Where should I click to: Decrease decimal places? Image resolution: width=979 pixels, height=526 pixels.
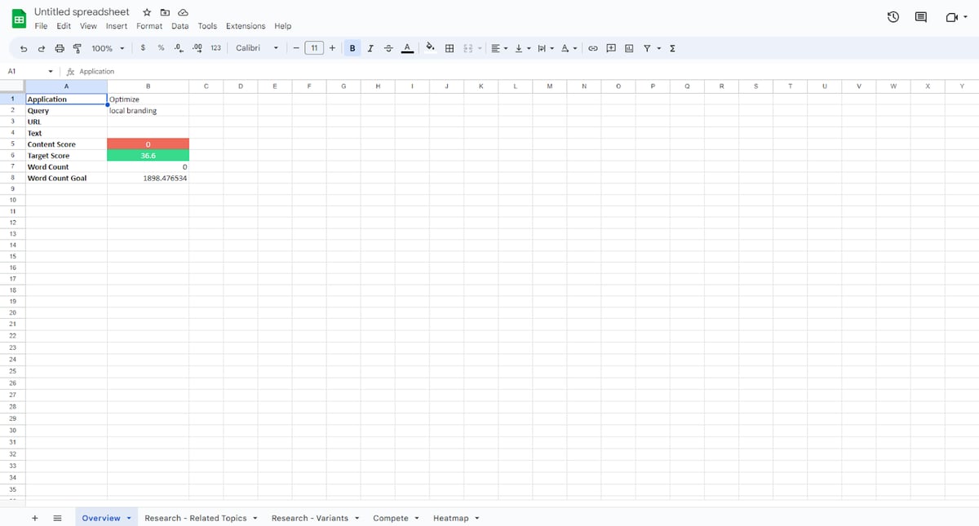coord(178,48)
